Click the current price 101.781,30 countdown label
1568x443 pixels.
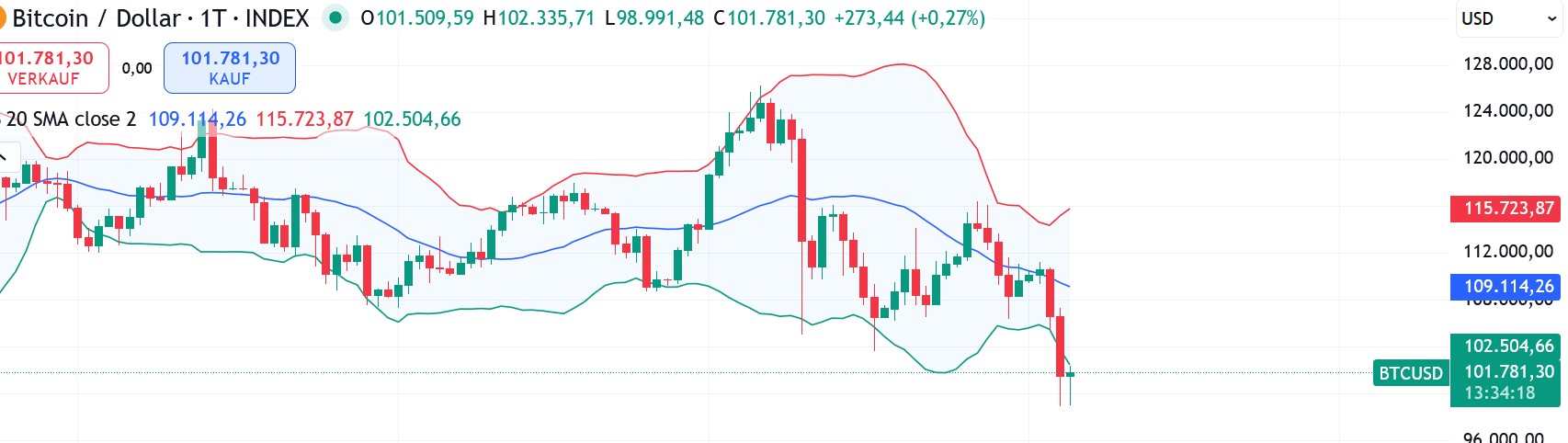click(x=1507, y=382)
